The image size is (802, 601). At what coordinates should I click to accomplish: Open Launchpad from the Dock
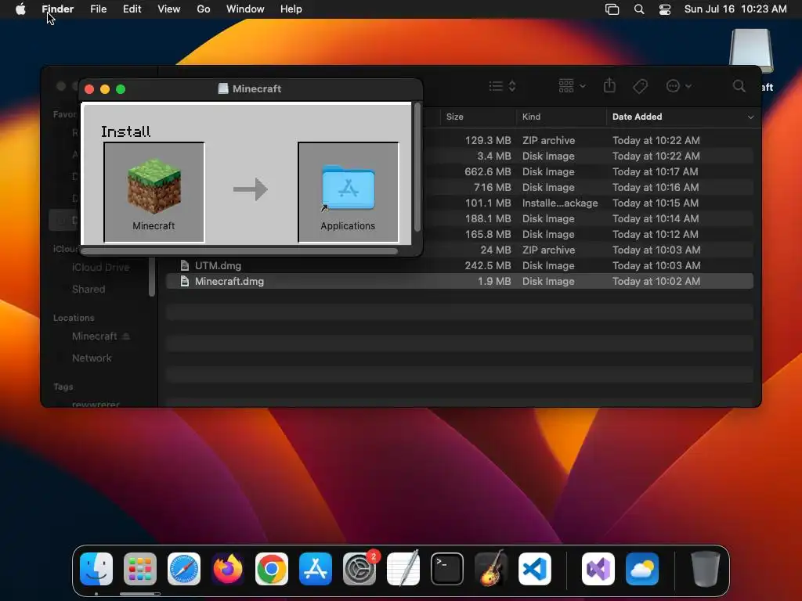click(140, 569)
